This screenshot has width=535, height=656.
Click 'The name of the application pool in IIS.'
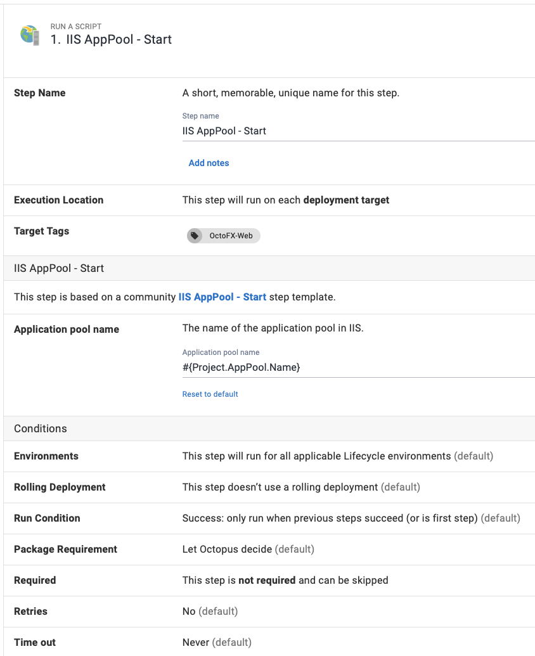pyautogui.click(x=273, y=328)
